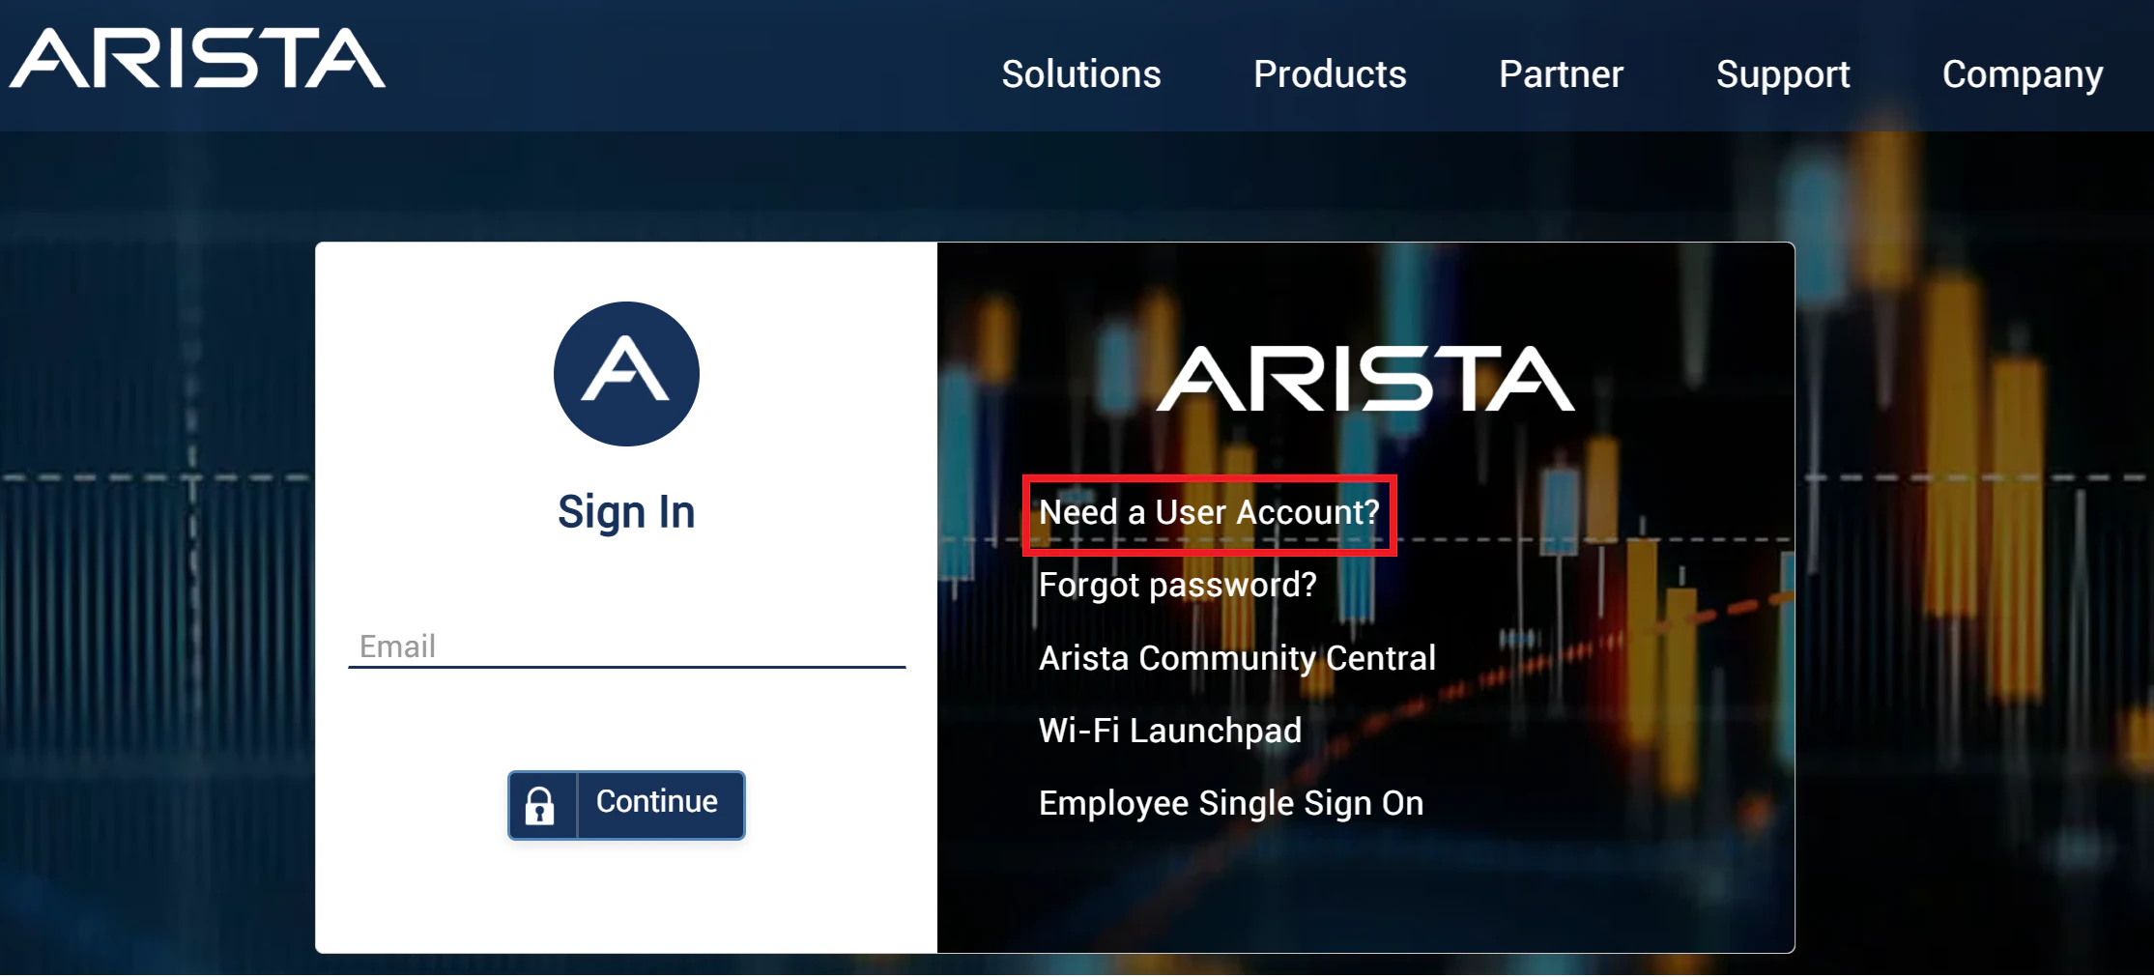
Task: Visit Arista Community Central link
Action: click(x=1237, y=658)
